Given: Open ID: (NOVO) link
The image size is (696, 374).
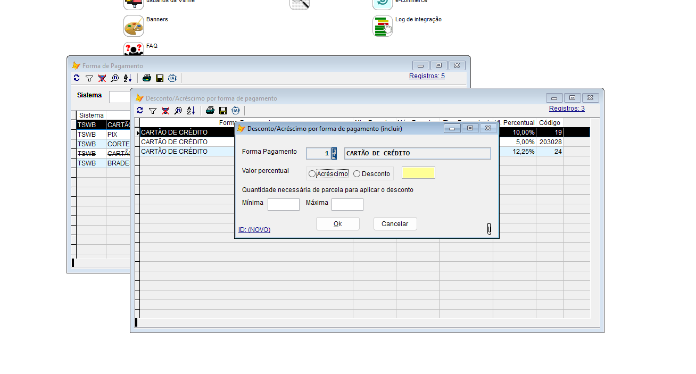Looking at the screenshot, I should click(254, 230).
